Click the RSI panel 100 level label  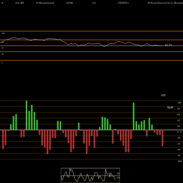point(3,33)
